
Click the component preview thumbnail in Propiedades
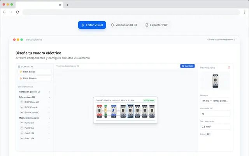tap(215, 81)
